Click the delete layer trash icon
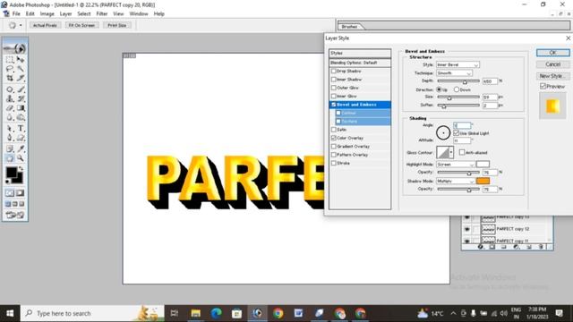 click(x=541, y=247)
